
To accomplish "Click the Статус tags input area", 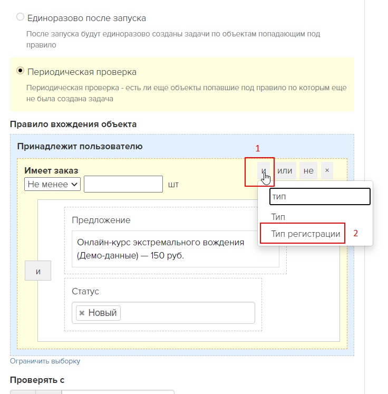I will point(185,313).
